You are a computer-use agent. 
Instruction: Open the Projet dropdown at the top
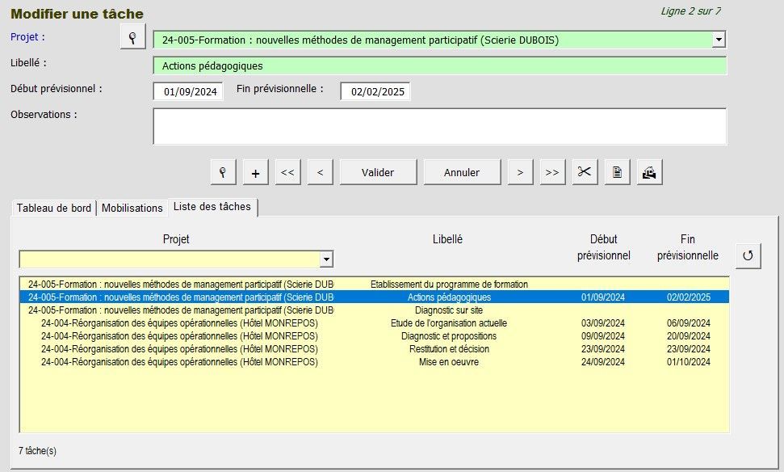pyautogui.click(x=718, y=40)
